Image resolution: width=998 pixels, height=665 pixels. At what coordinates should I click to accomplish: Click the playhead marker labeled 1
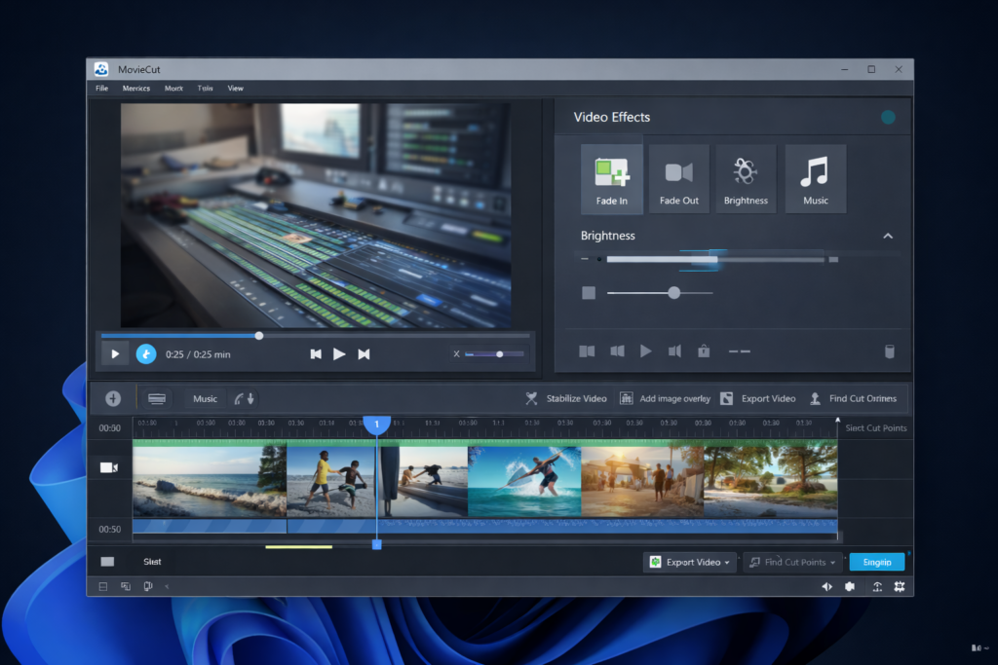click(377, 425)
